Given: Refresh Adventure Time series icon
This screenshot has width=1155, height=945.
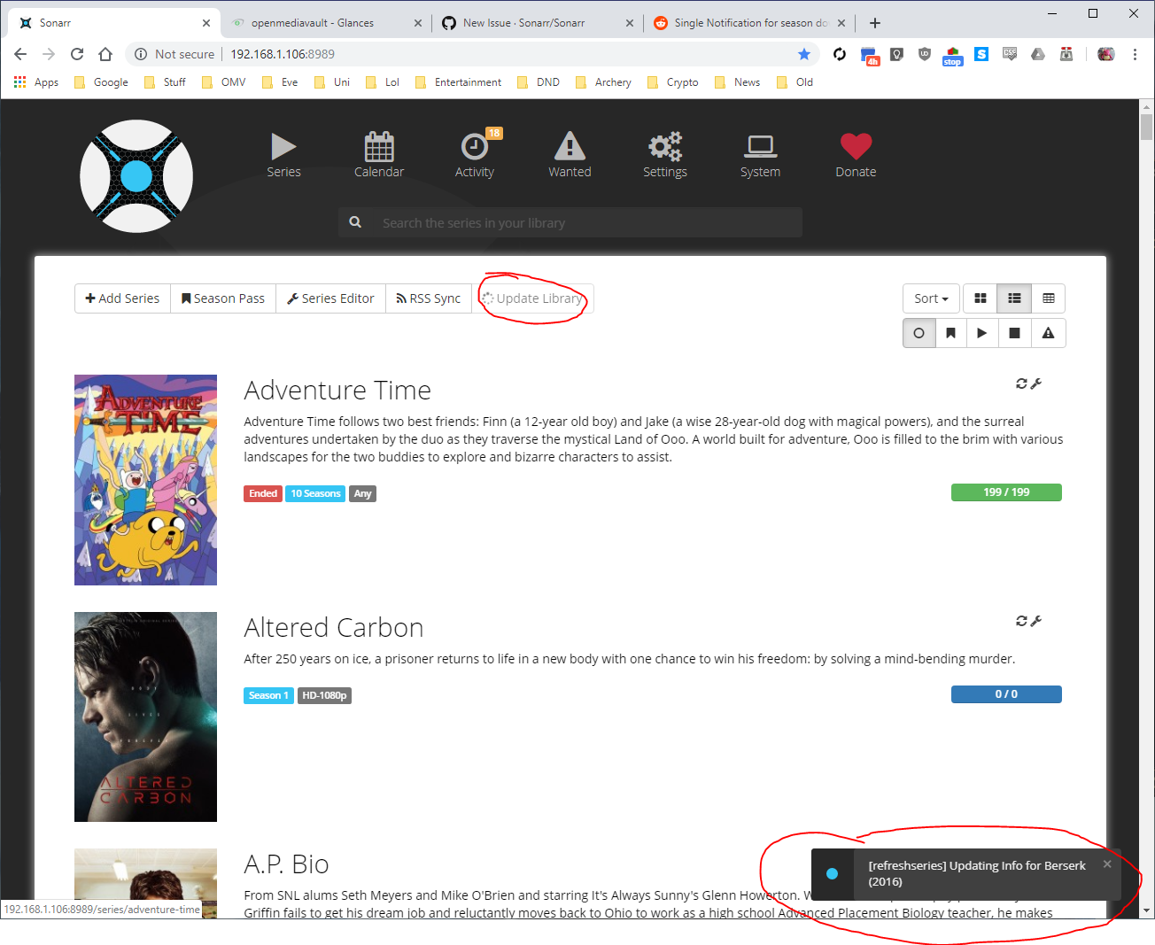Looking at the screenshot, I should pos(1021,383).
